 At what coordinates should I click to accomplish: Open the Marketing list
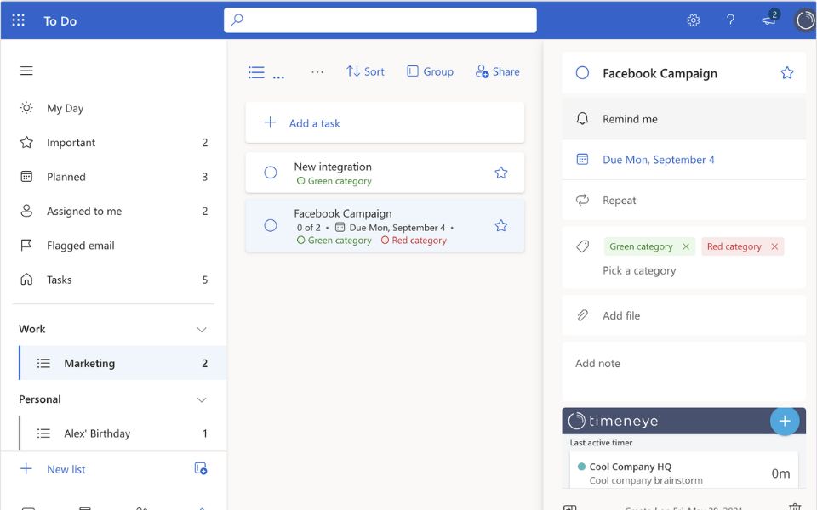click(89, 362)
